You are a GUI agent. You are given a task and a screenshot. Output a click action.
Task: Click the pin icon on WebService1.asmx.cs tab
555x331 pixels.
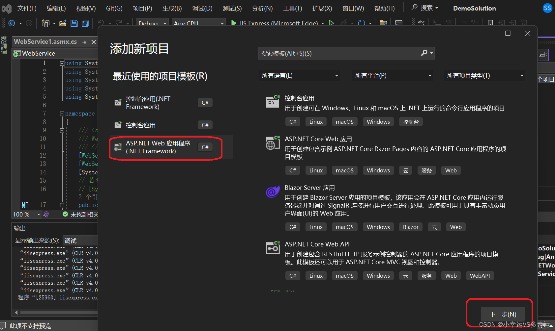tap(85, 42)
